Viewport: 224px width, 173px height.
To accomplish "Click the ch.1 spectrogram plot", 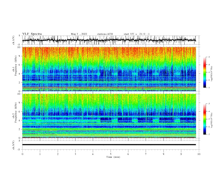I will [109, 69].
